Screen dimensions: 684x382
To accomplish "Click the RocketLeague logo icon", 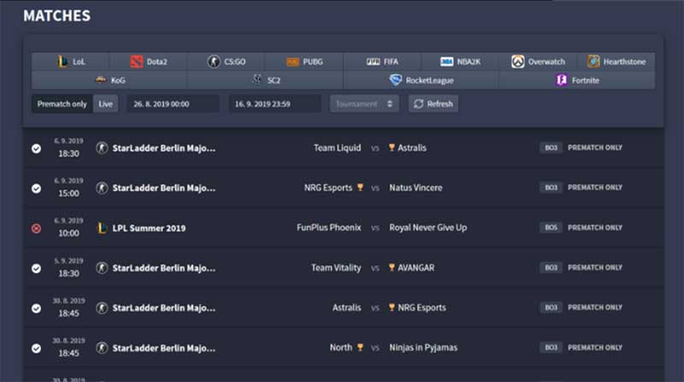I will pos(395,79).
